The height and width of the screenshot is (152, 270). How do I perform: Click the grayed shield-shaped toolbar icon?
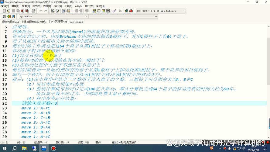tap(87, 11)
